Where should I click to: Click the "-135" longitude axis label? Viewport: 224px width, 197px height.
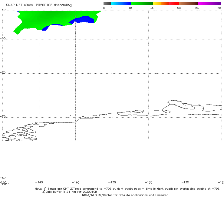pyautogui.click(x=112, y=182)
